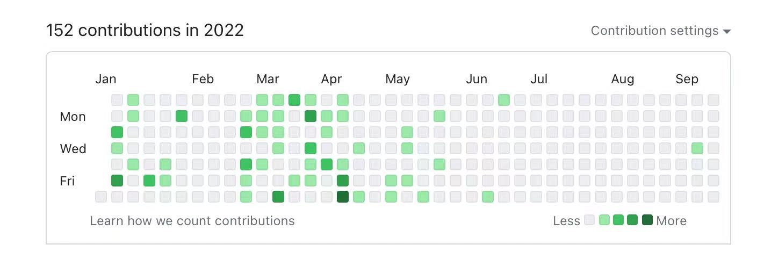This screenshot has width=757, height=266.
Task: Click the gray legend swatch next to Less
Action: tap(589, 220)
